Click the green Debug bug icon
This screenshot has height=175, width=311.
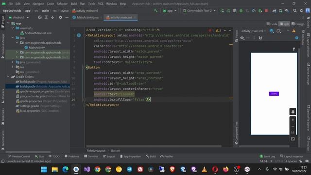click(241, 11)
